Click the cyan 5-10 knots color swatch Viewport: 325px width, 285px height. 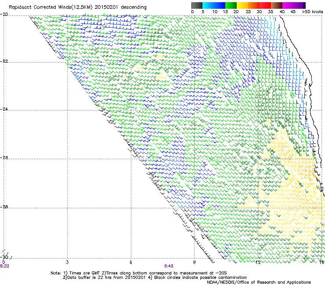(208, 5)
